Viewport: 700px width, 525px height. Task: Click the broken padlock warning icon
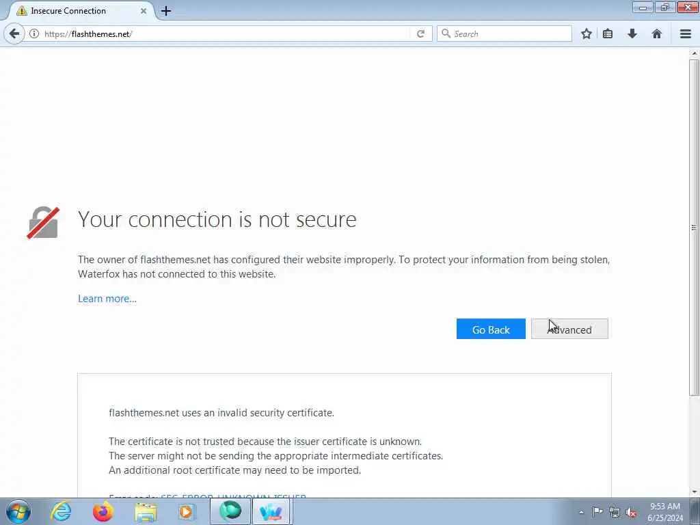(43, 222)
